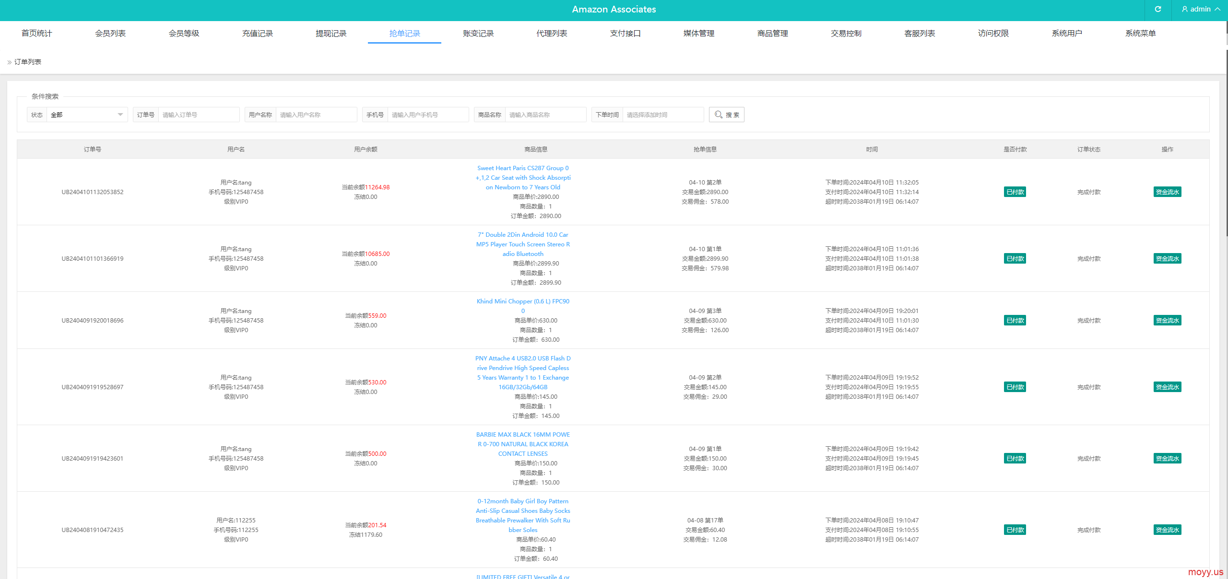
Task: Click 资金流水 for order UB2404101101366919
Action: coord(1167,258)
